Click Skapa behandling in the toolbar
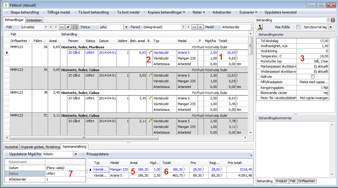This screenshot has height=188, width=338. coord(25,12)
